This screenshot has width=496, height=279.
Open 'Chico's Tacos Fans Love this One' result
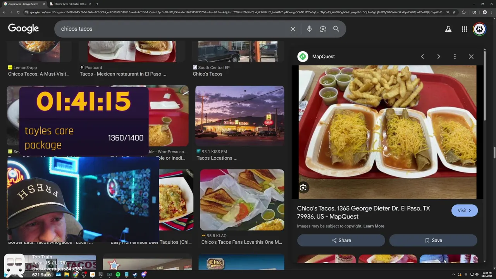pos(241,242)
